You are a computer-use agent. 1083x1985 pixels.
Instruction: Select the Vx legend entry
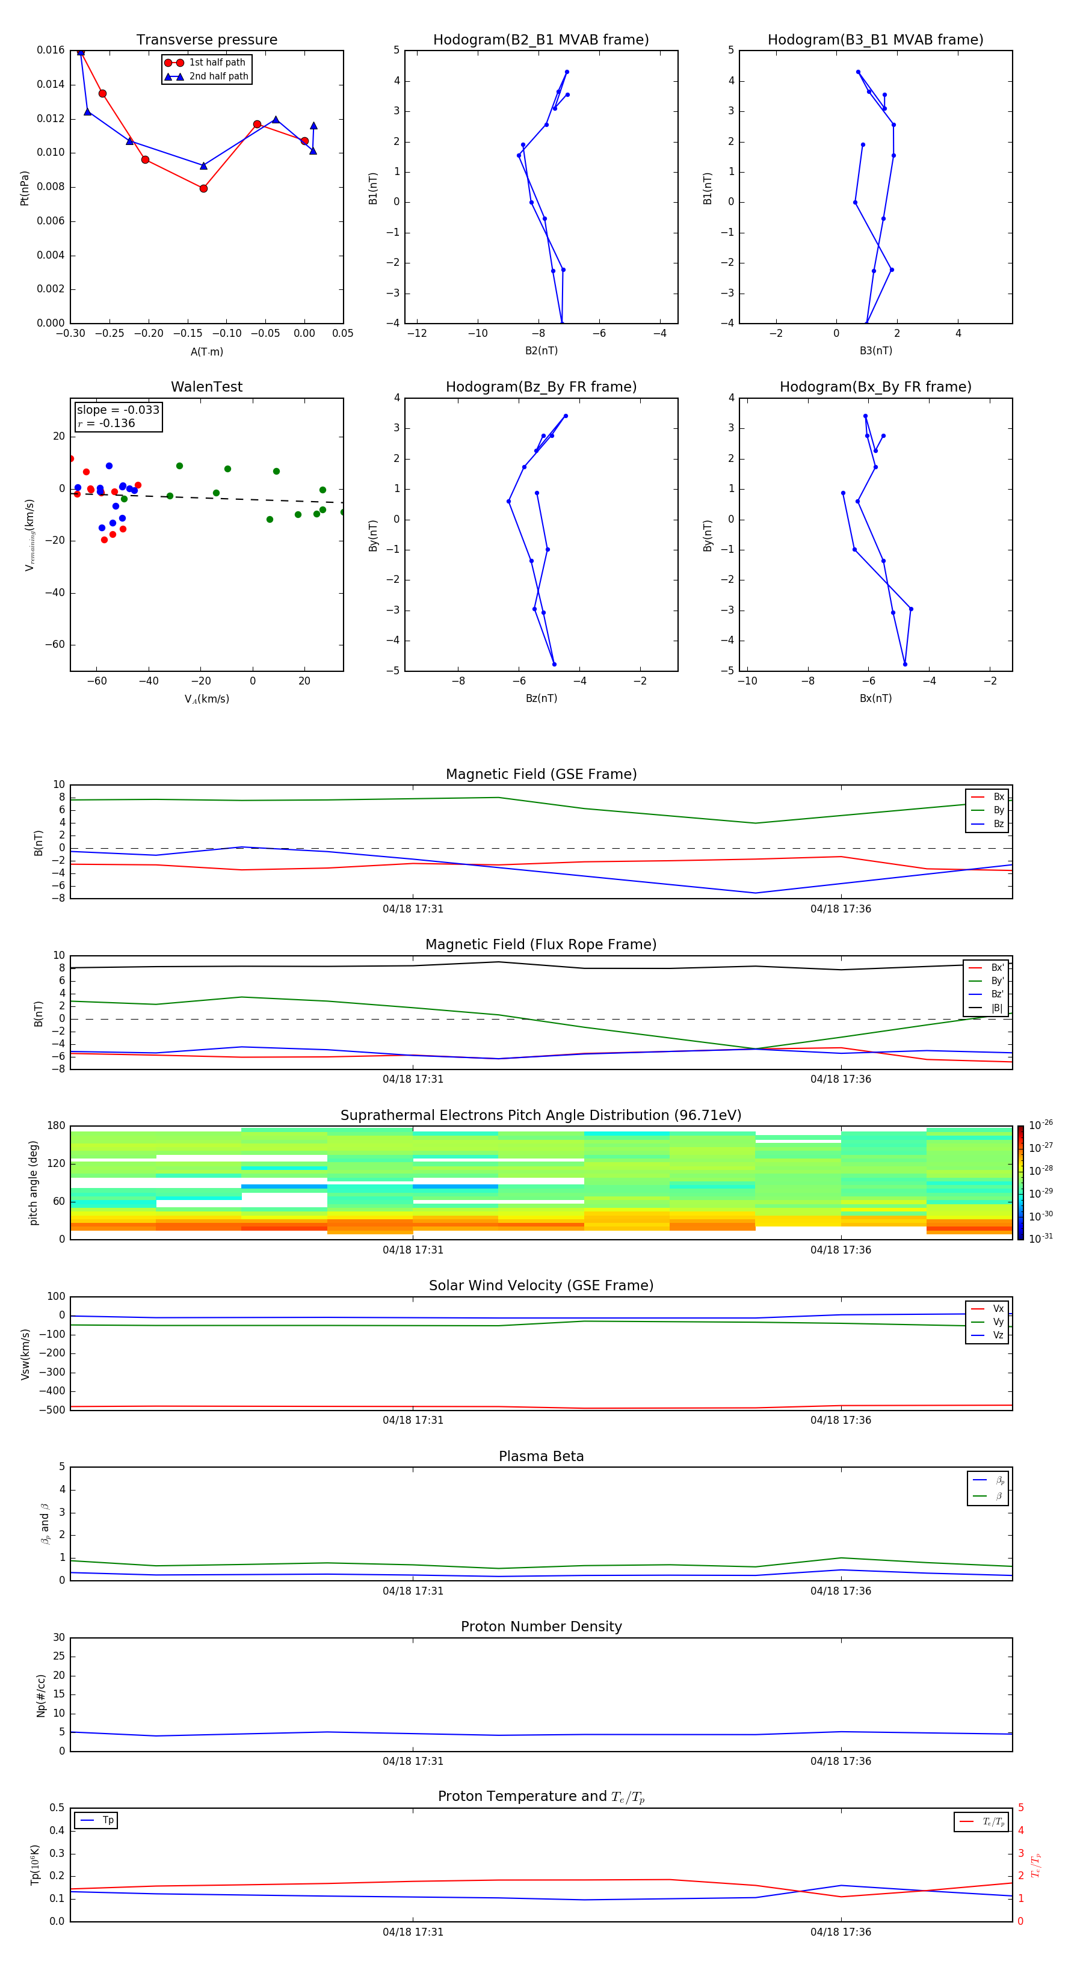coord(987,1308)
